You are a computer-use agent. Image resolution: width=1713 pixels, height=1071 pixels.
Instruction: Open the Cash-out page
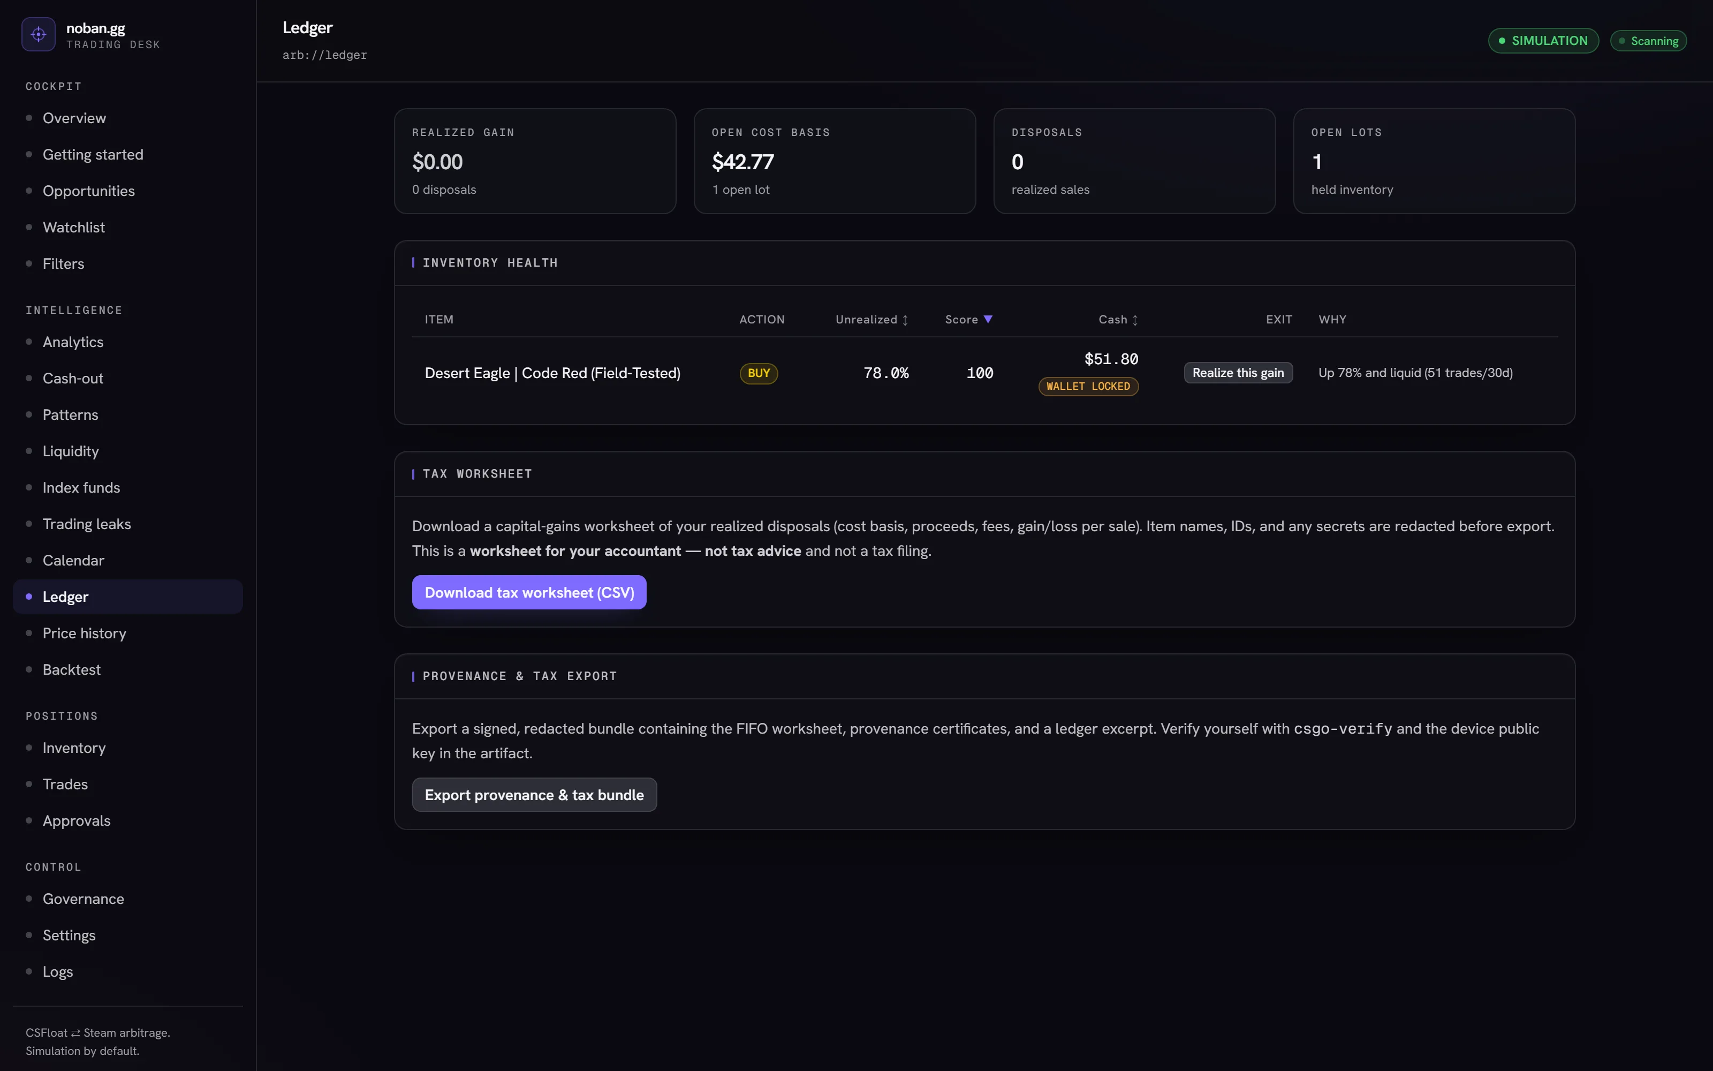(128, 378)
